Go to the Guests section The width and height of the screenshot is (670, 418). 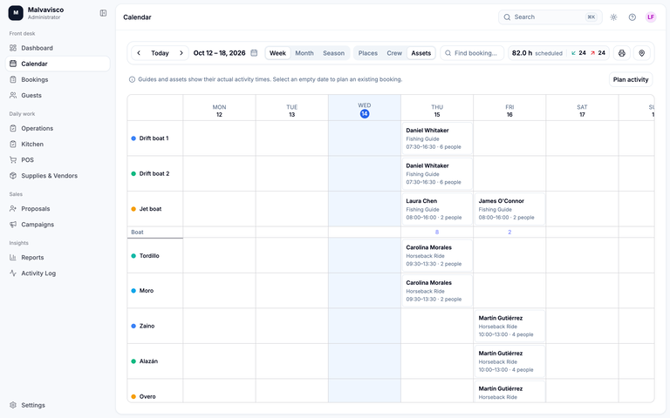click(x=58, y=95)
